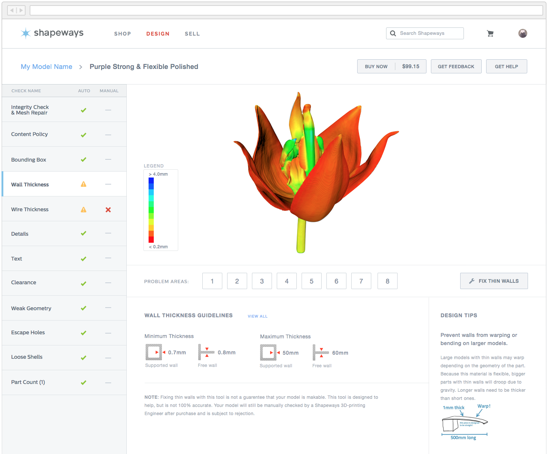Click the warp design tip illustration
The image size is (548, 454).
[x=466, y=422]
